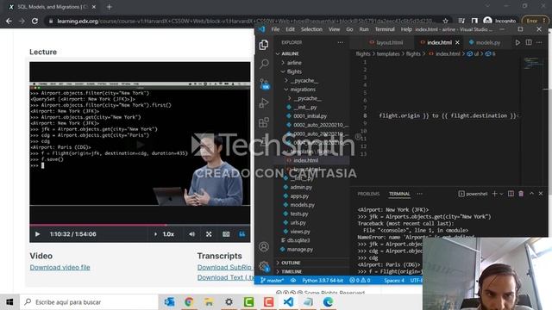Toggle the video transcript quote icon
The width and height of the screenshot is (552, 310).
click(241, 234)
